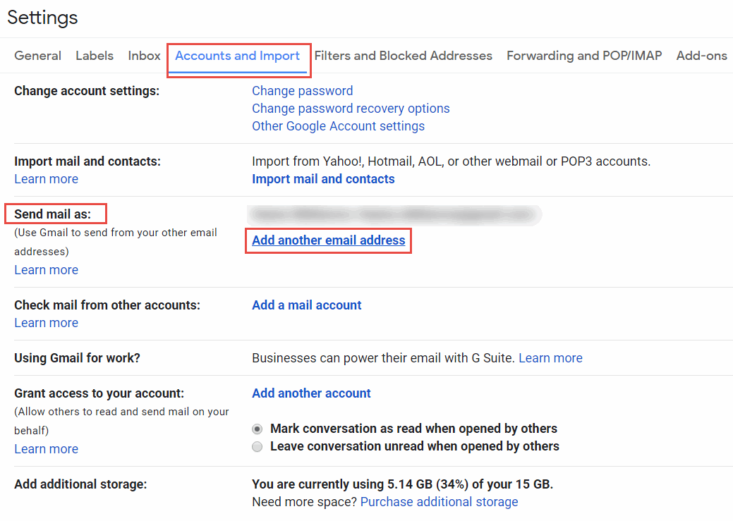Click Add another email address link
Screen dimensions: 733x521
pos(329,240)
